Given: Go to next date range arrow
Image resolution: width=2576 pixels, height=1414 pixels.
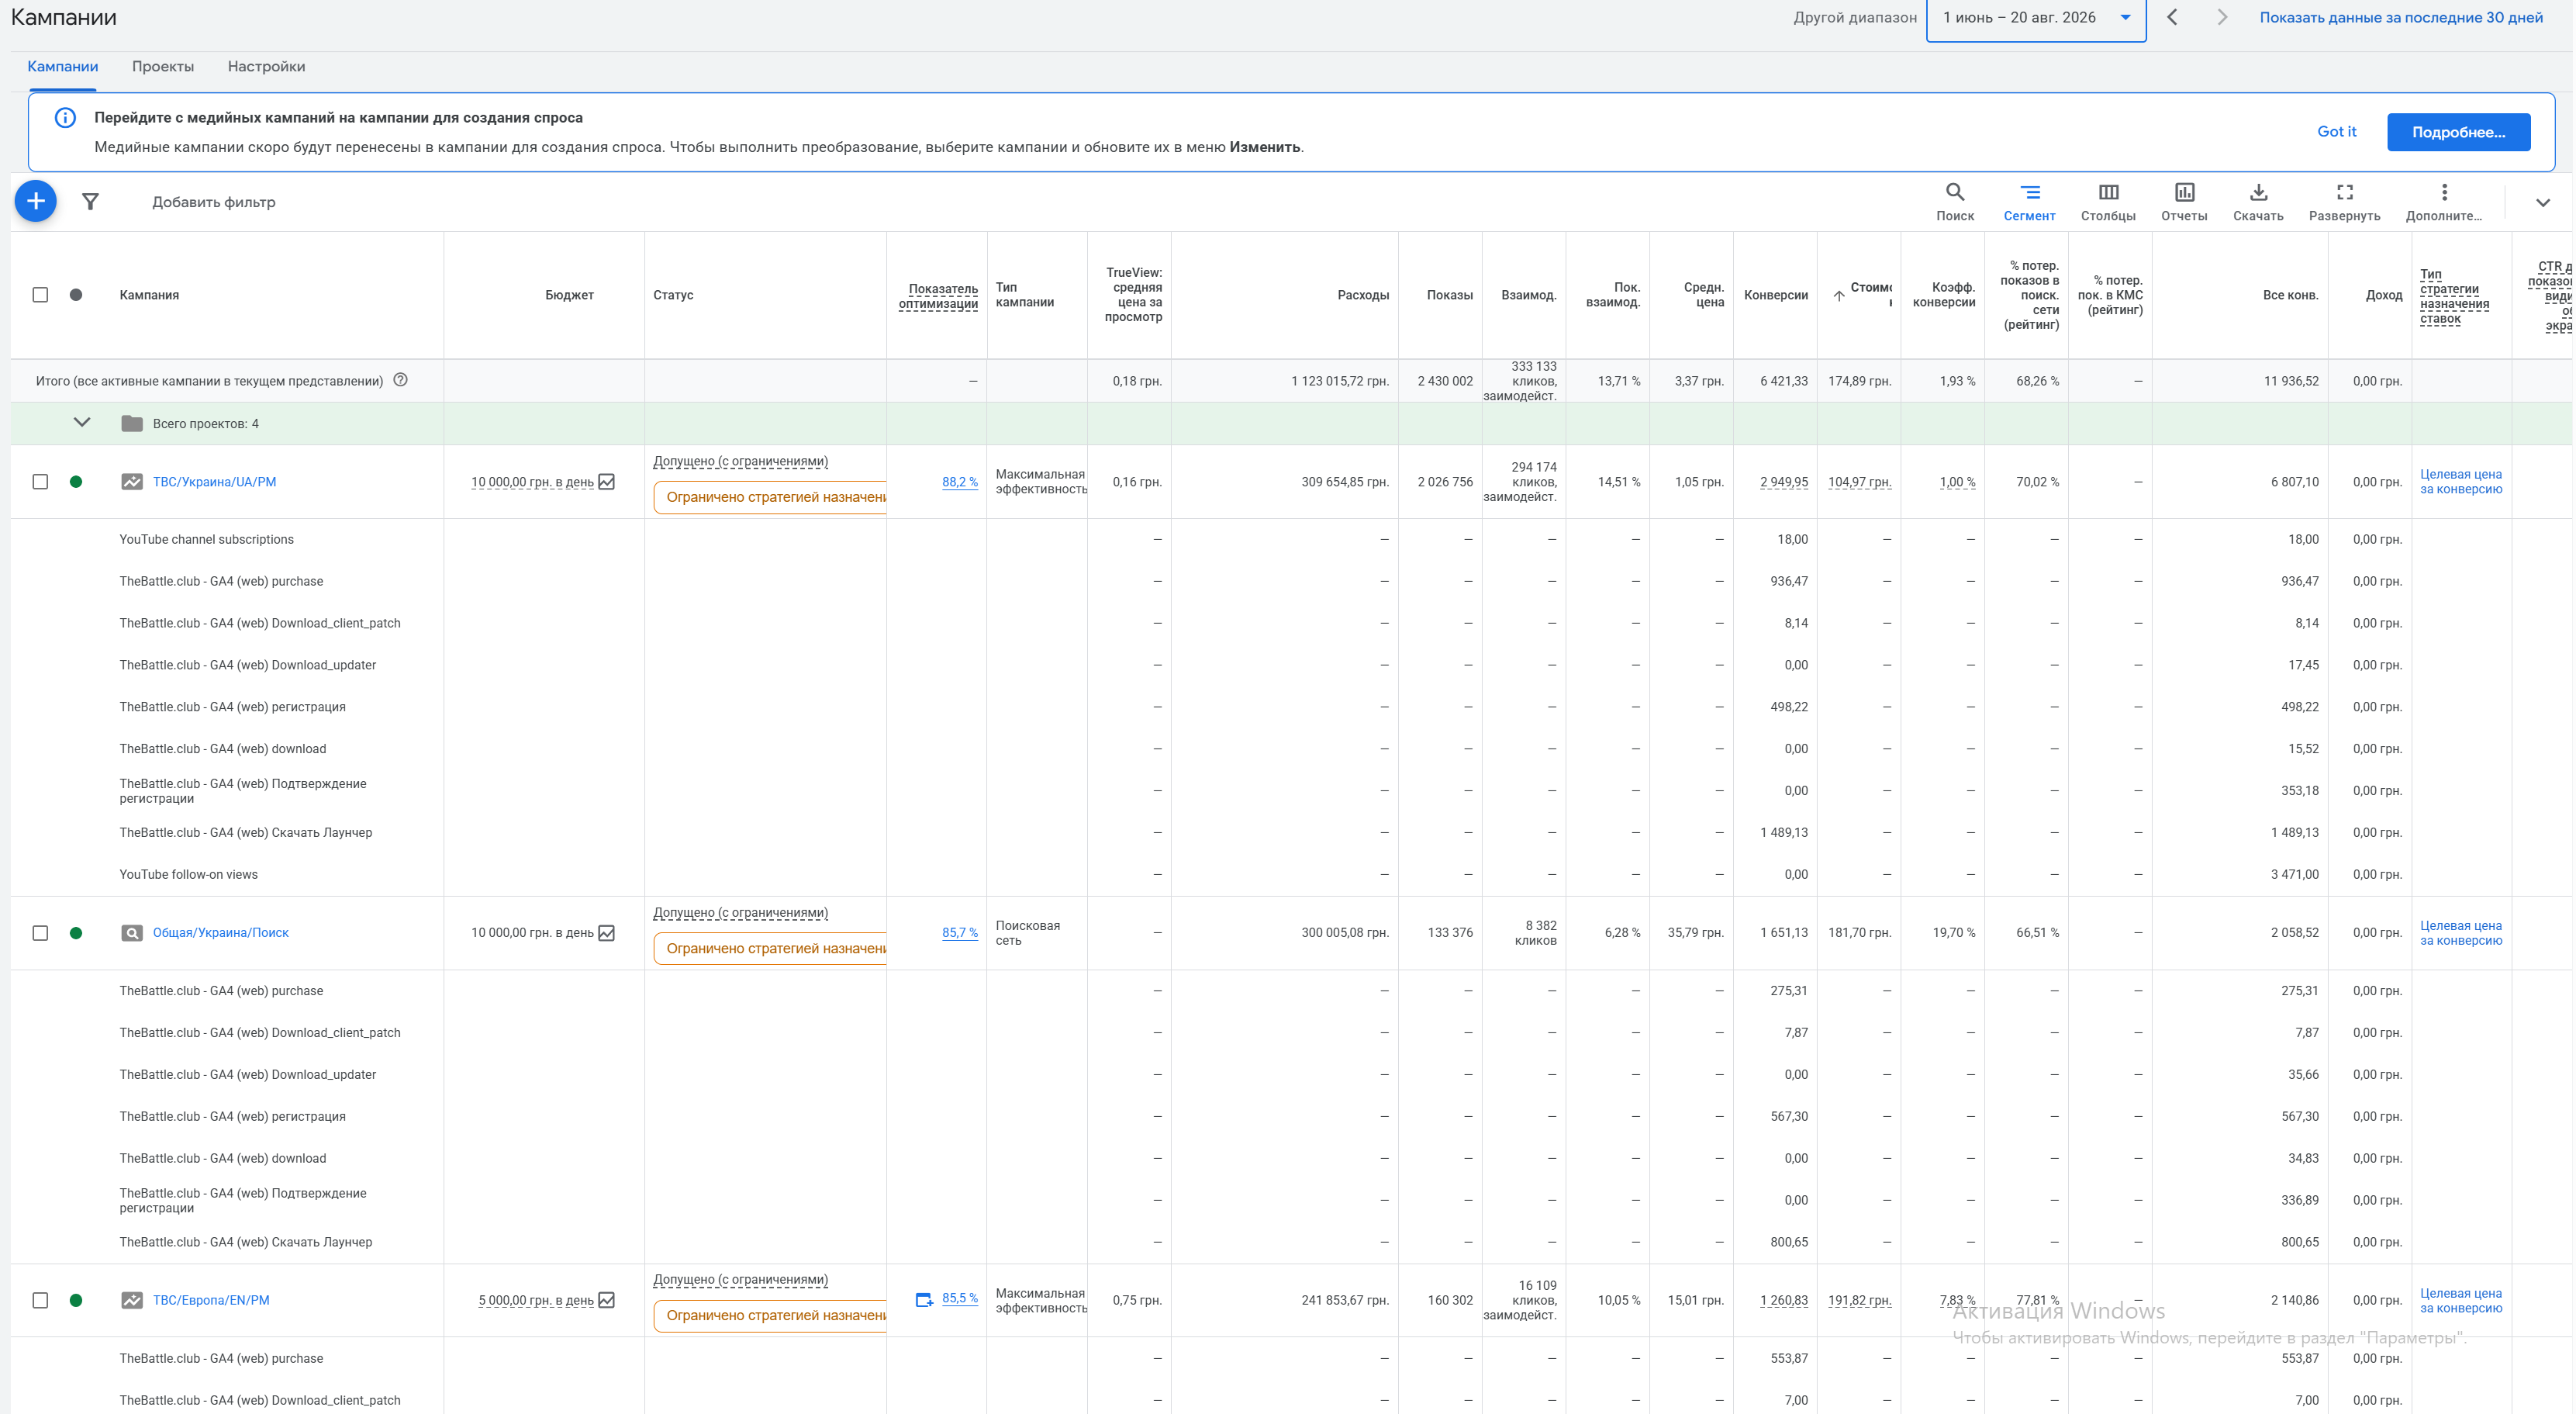Looking at the screenshot, I should [x=2221, y=17].
